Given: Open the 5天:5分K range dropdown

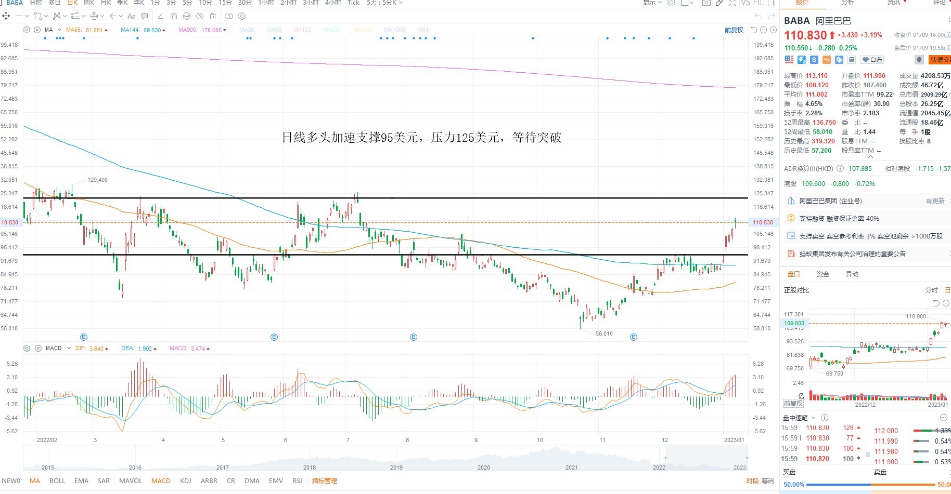Looking at the screenshot, I should 385,3.
